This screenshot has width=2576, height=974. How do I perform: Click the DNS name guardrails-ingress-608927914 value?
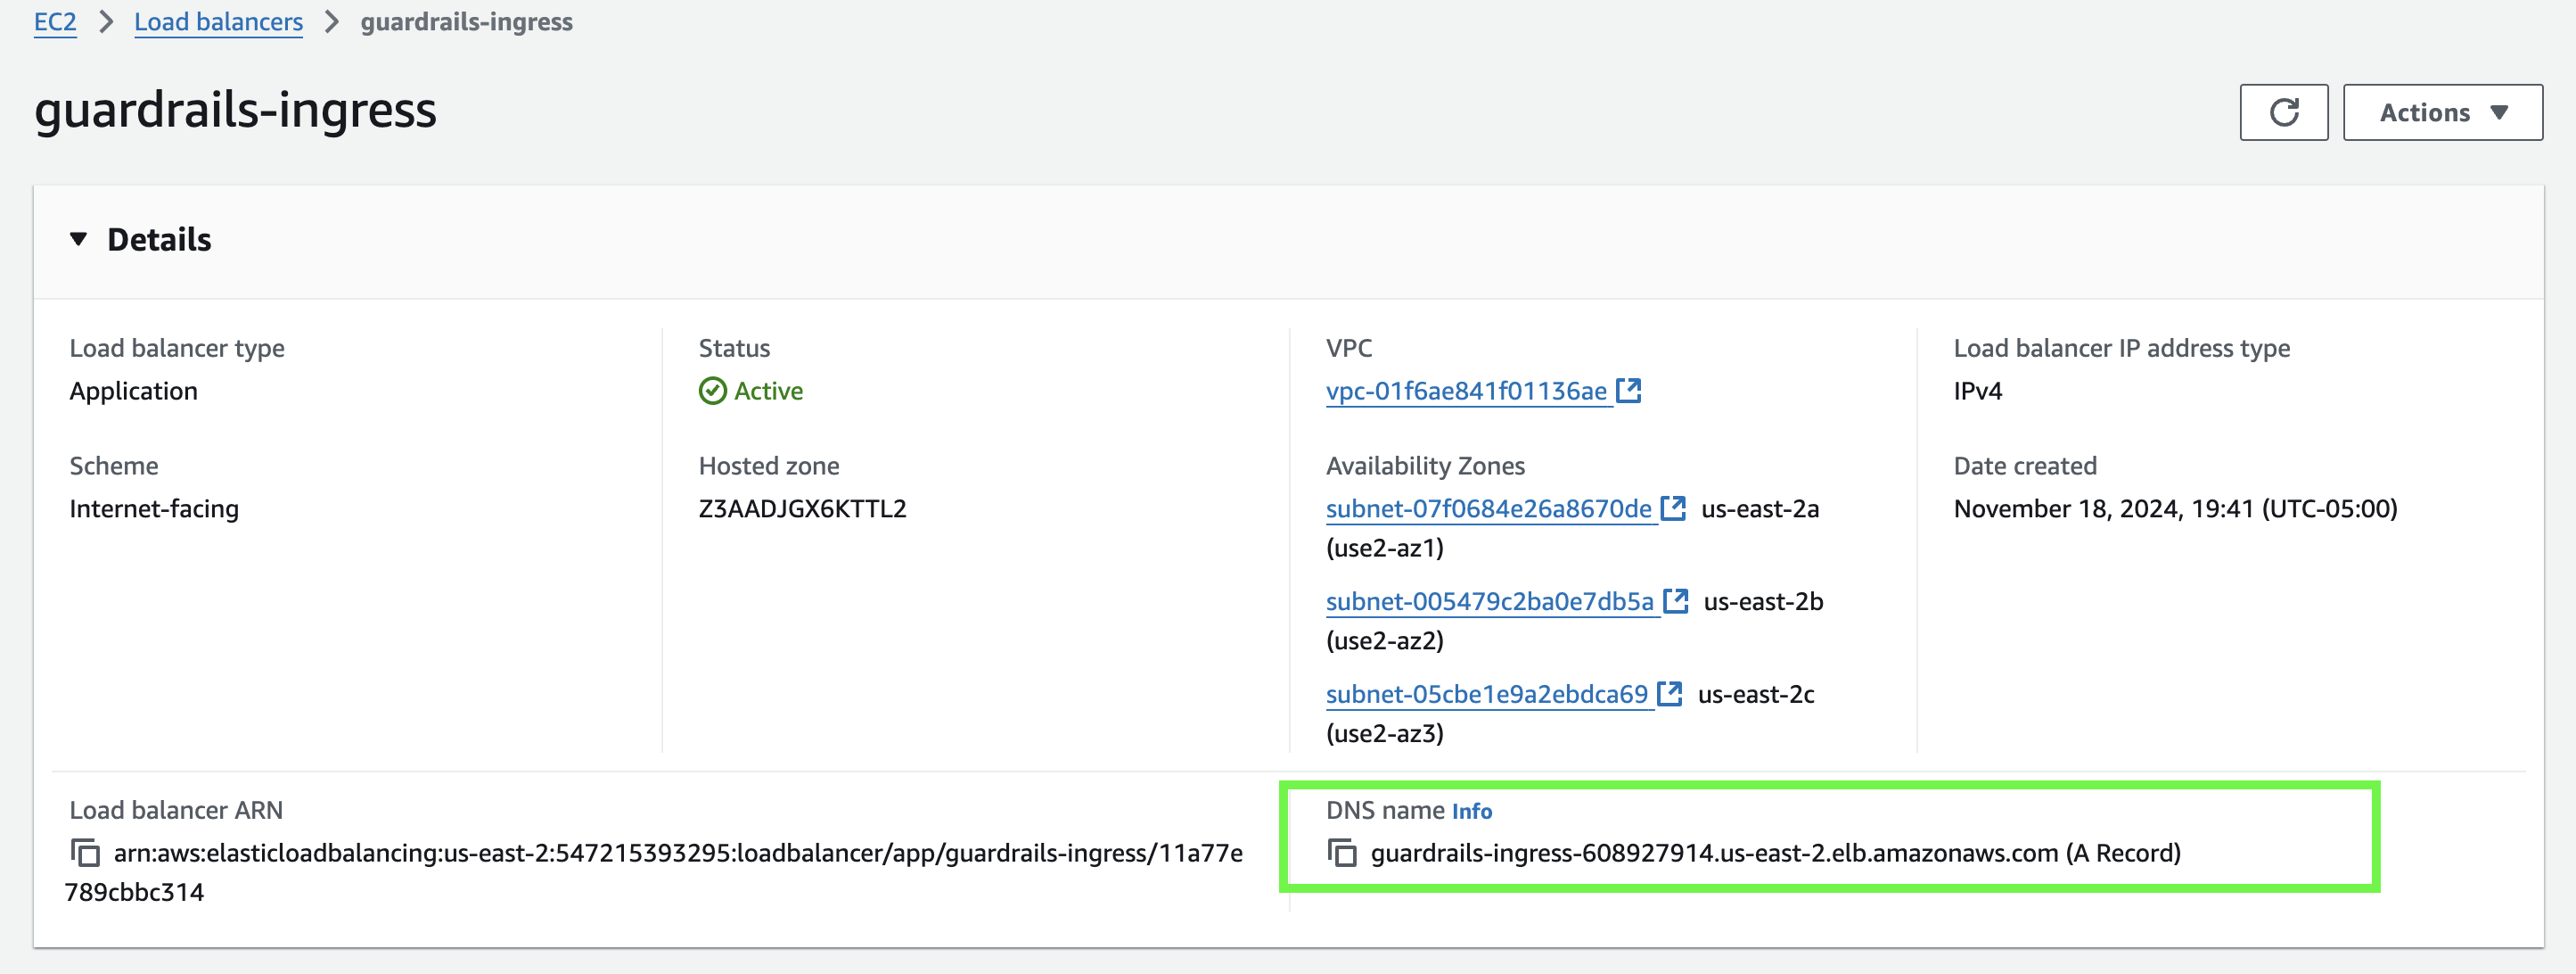[1775, 853]
